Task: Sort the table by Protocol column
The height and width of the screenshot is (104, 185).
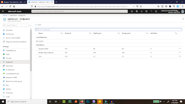Action: pos(90,34)
